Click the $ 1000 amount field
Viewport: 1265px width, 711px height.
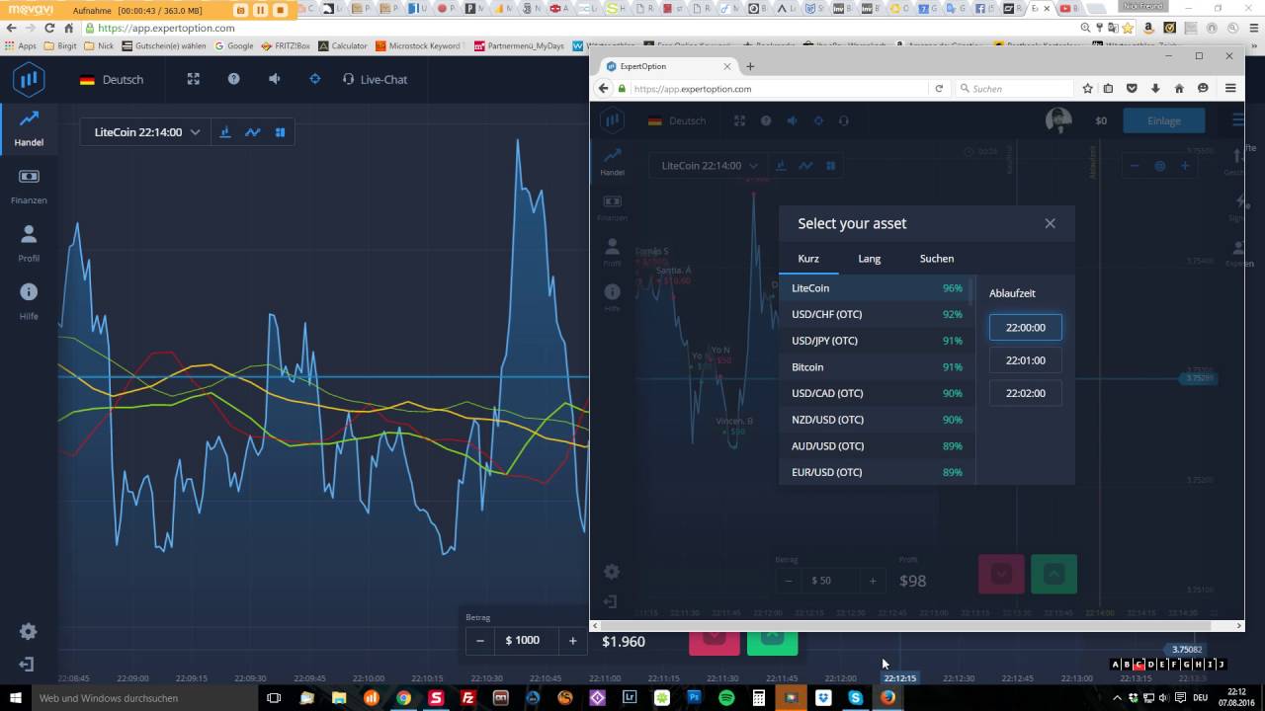pos(526,641)
